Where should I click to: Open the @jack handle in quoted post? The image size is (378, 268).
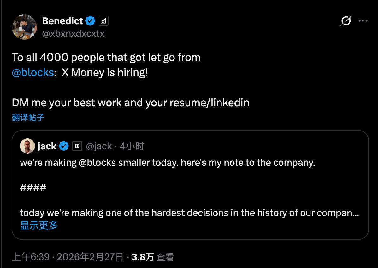click(99, 146)
